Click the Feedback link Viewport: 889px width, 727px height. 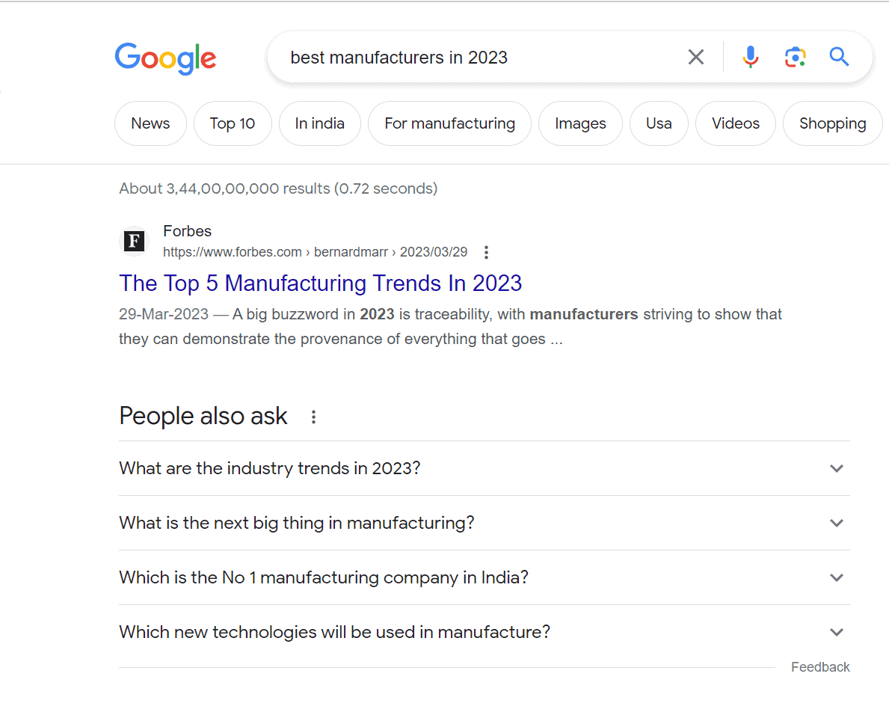pyautogui.click(x=820, y=667)
